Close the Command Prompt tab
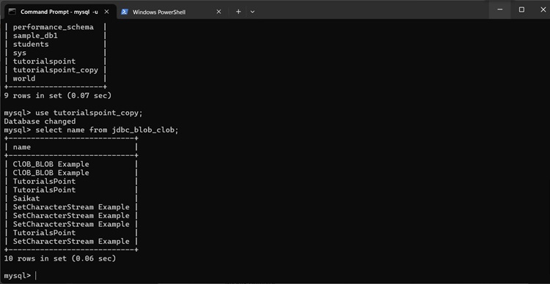The width and height of the screenshot is (550, 284). (x=106, y=12)
